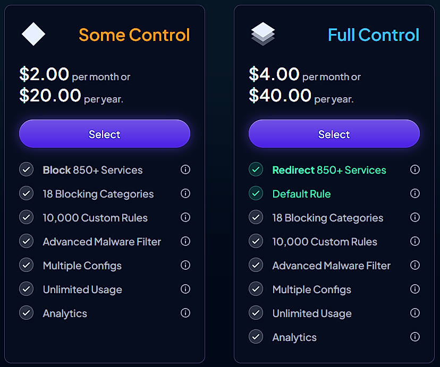Open info for Redirect 850+ Services
Screen dimensions: 440x367
(x=415, y=169)
